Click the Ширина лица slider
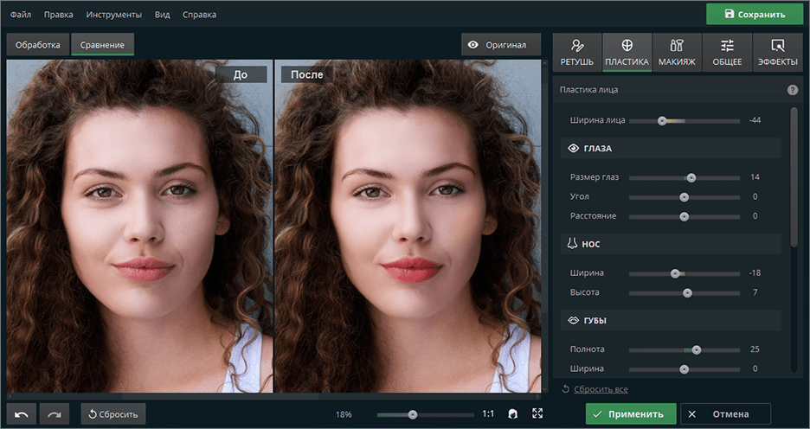Viewport: 810px width, 429px height. [662, 120]
